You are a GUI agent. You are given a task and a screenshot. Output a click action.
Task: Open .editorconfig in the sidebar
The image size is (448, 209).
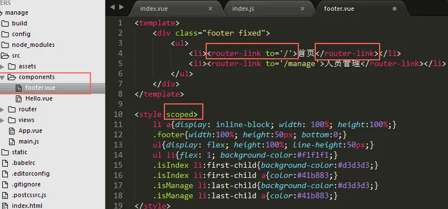click(x=31, y=174)
